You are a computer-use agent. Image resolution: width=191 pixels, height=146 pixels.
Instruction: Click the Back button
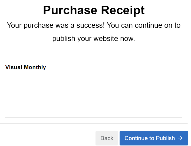click(107, 138)
